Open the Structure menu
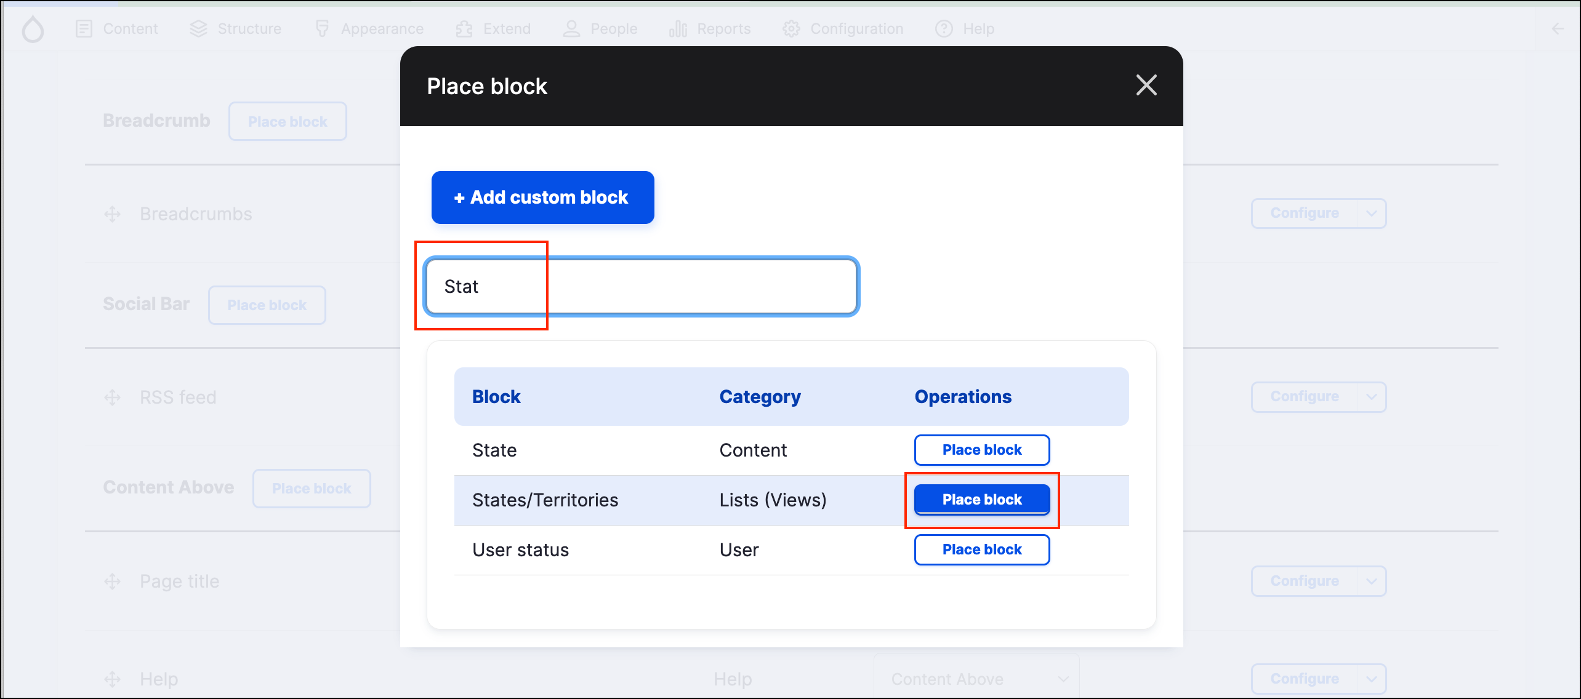Viewport: 1581px width, 699px height. (x=236, y=29)
